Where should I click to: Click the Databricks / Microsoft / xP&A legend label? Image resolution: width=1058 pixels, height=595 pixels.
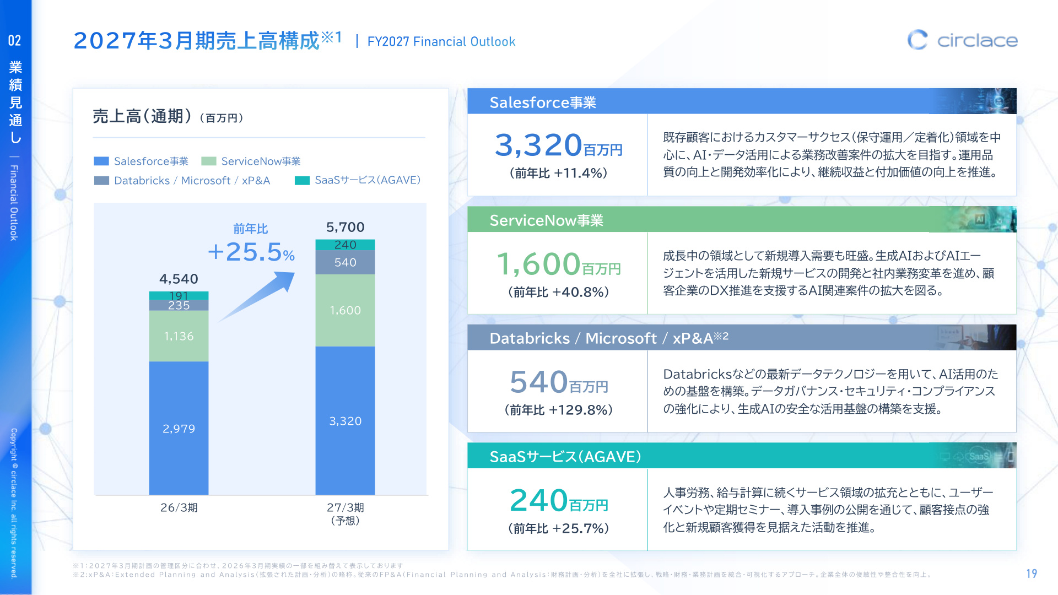192,181
